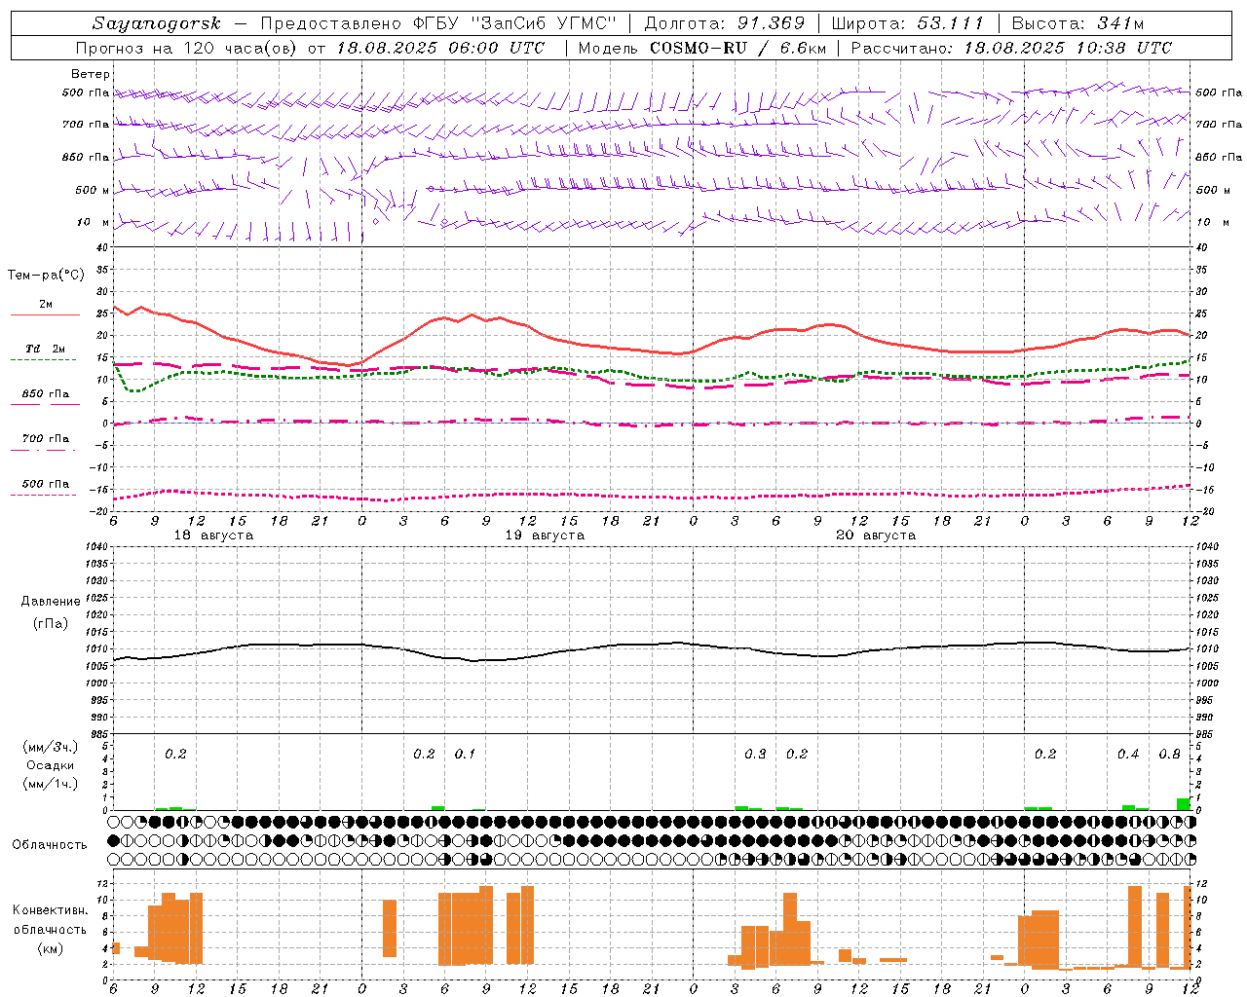Screen dimensions: 1247x997
Task: Click the Ветер wind panel label
Action: [x=90, y=74]
